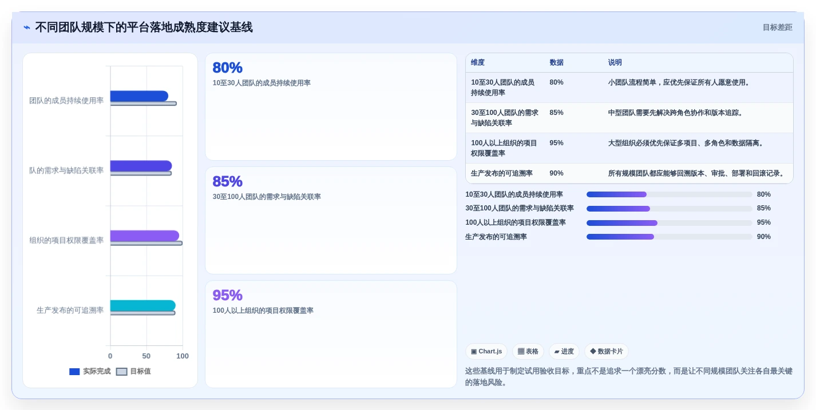Click the 目标差距 label in header
This screenshot has height=410, width=816.
click(777, 27)
